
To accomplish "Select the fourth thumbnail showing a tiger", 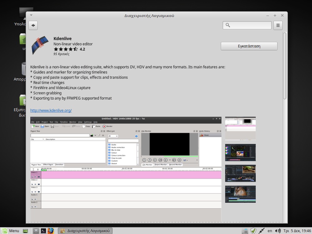I will 240,194.
